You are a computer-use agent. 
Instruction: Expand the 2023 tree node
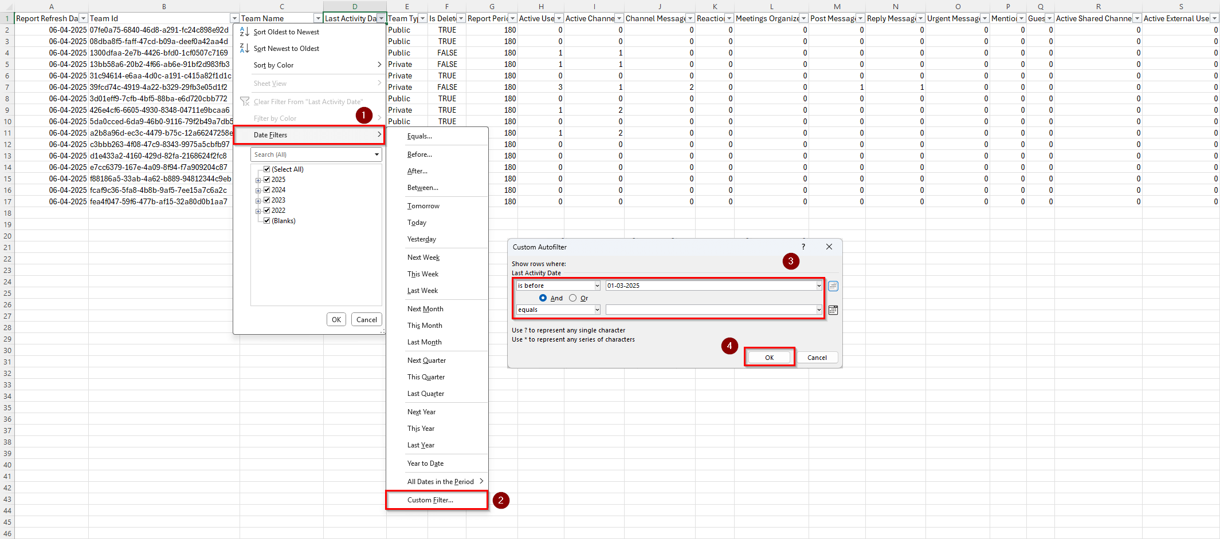[258, 200]
